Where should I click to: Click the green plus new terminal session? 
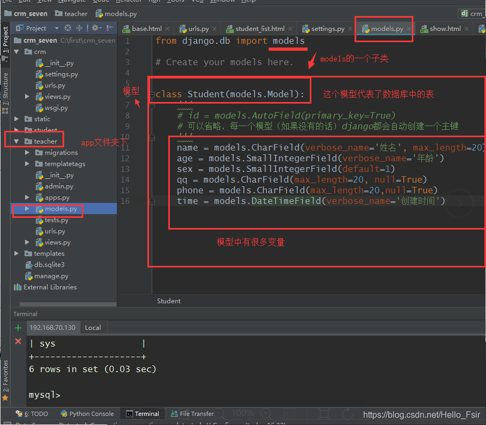[18, 328]
